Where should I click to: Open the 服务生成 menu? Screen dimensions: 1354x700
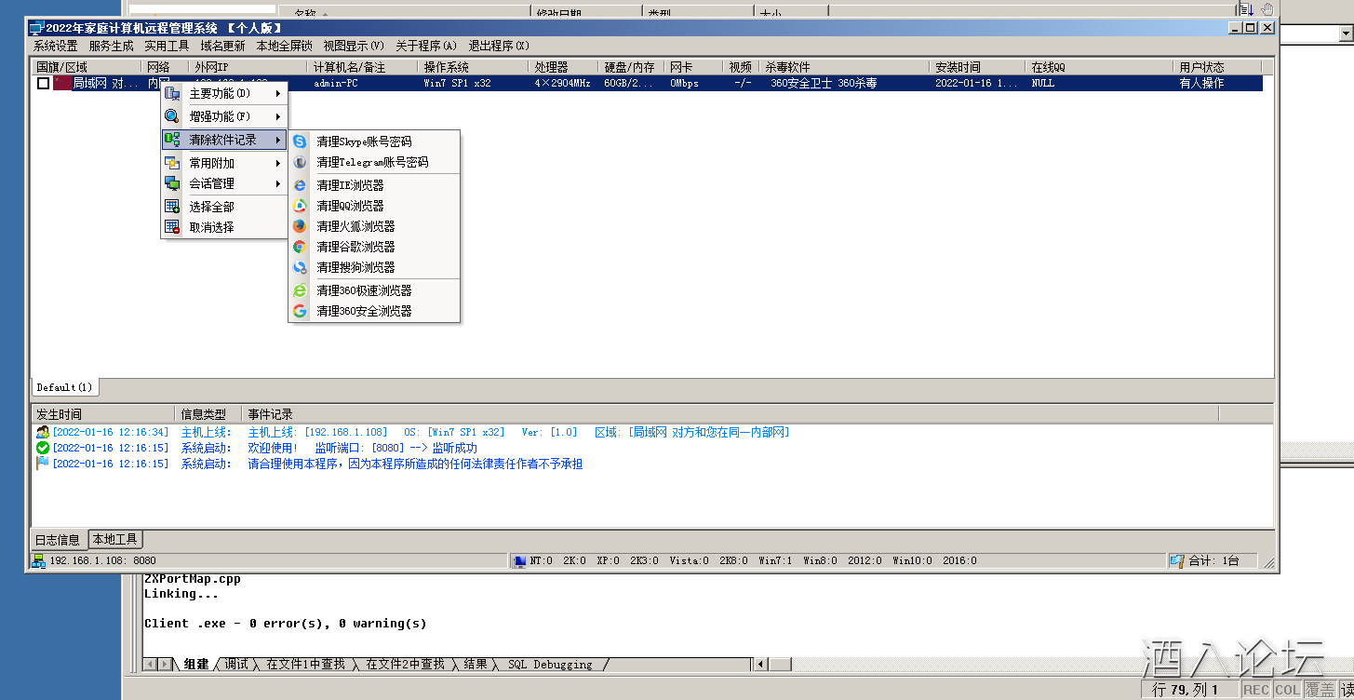[x=112, y=46]
